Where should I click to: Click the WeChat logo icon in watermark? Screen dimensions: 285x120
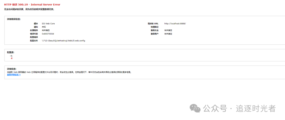(195, 108)
